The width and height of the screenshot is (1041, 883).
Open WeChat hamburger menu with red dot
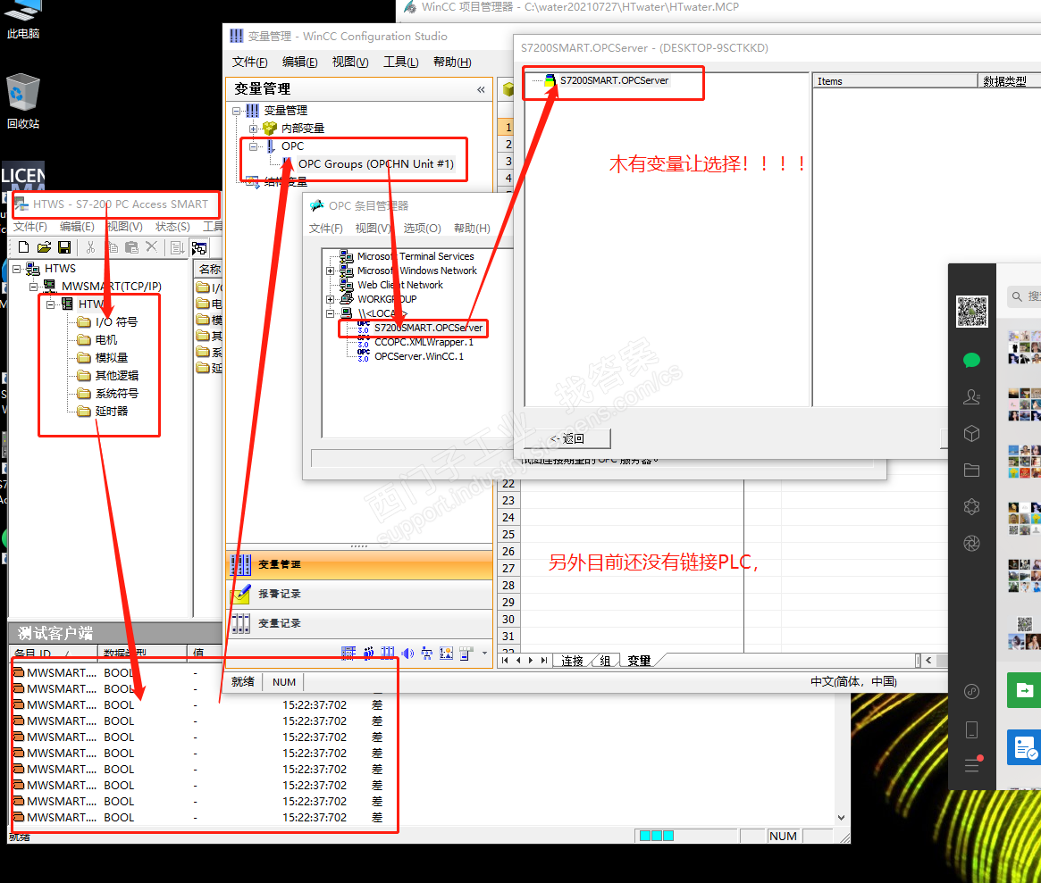point(972,764)
